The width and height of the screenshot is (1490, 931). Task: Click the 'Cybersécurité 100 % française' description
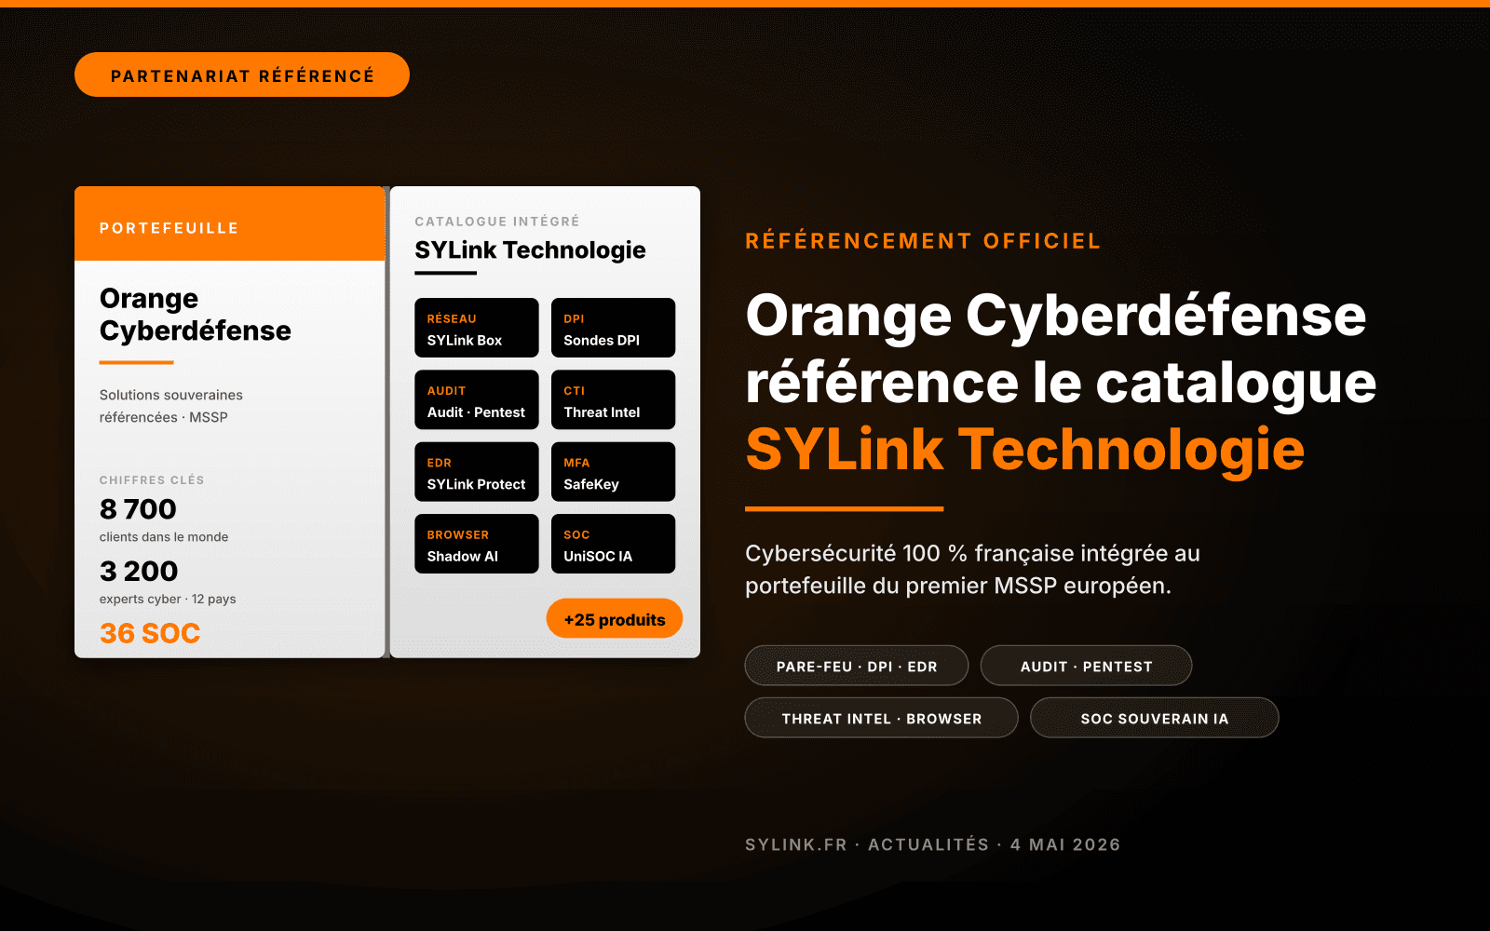coord(972,570)
